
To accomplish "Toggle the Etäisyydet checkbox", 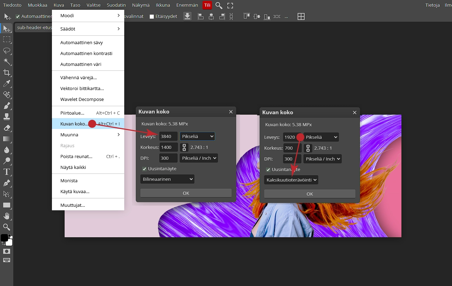I will [152, 16].
